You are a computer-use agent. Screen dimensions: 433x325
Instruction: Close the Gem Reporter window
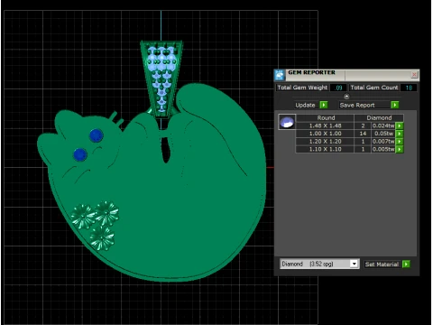click(414, 74)
